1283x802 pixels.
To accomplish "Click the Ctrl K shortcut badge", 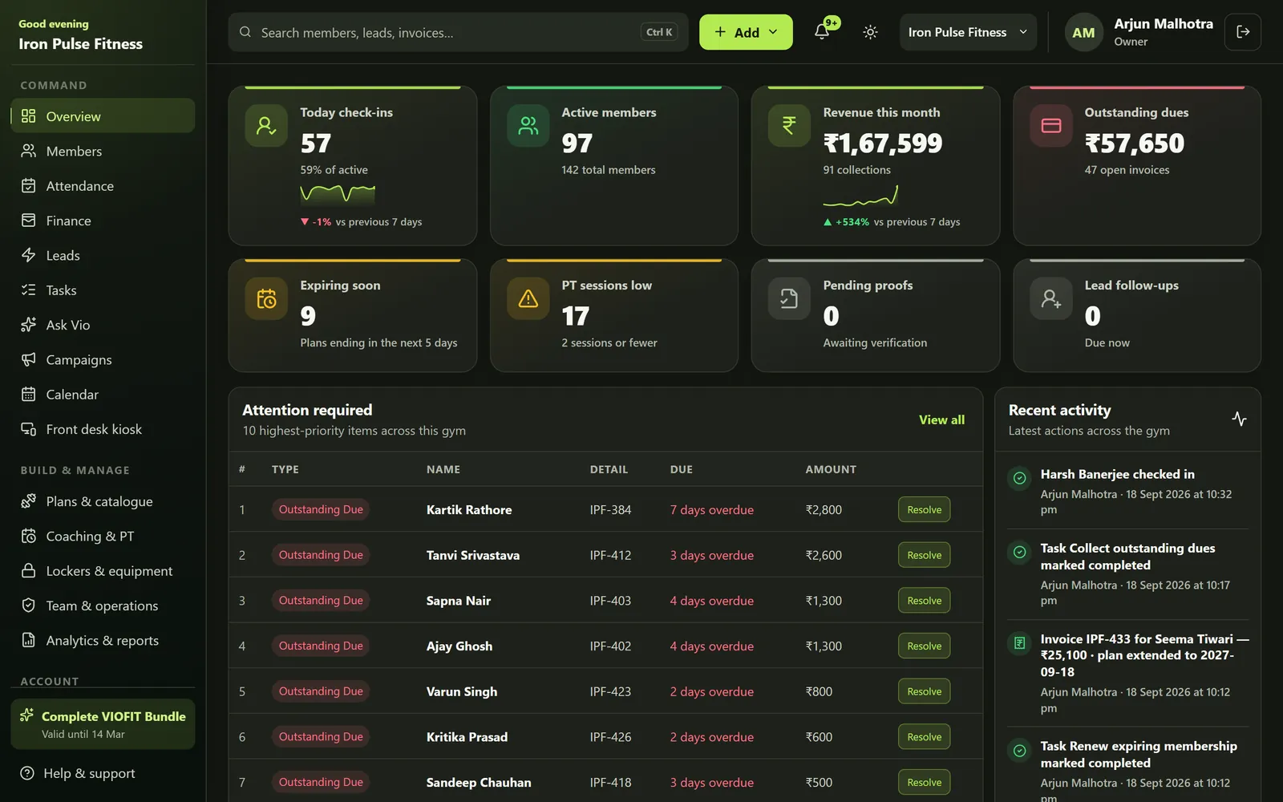I will pos(659,32).
